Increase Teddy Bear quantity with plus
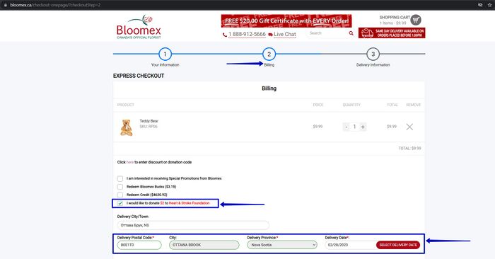Image resolution: width=495 pixels, height=259 pixels. point(363,127)
